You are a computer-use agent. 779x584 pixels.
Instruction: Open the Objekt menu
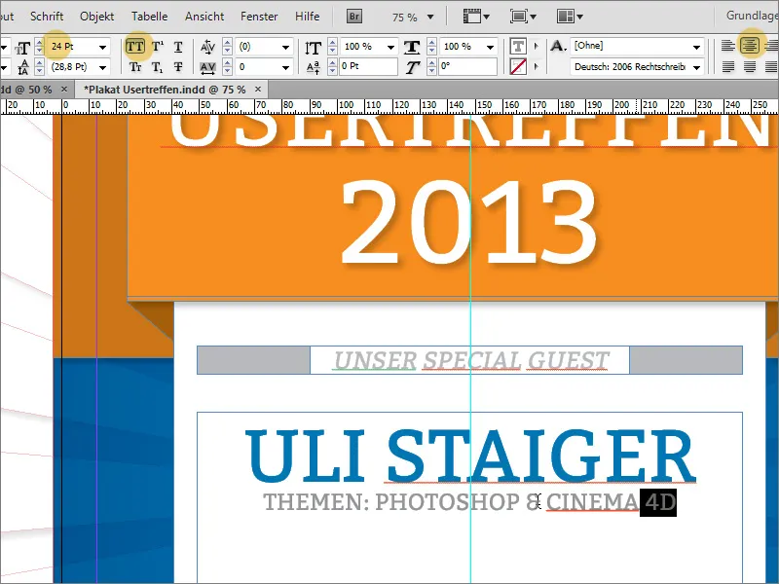coord(96,17)
